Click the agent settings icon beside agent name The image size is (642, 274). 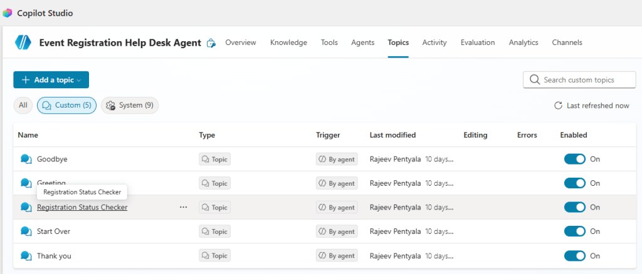pos(211,43)
